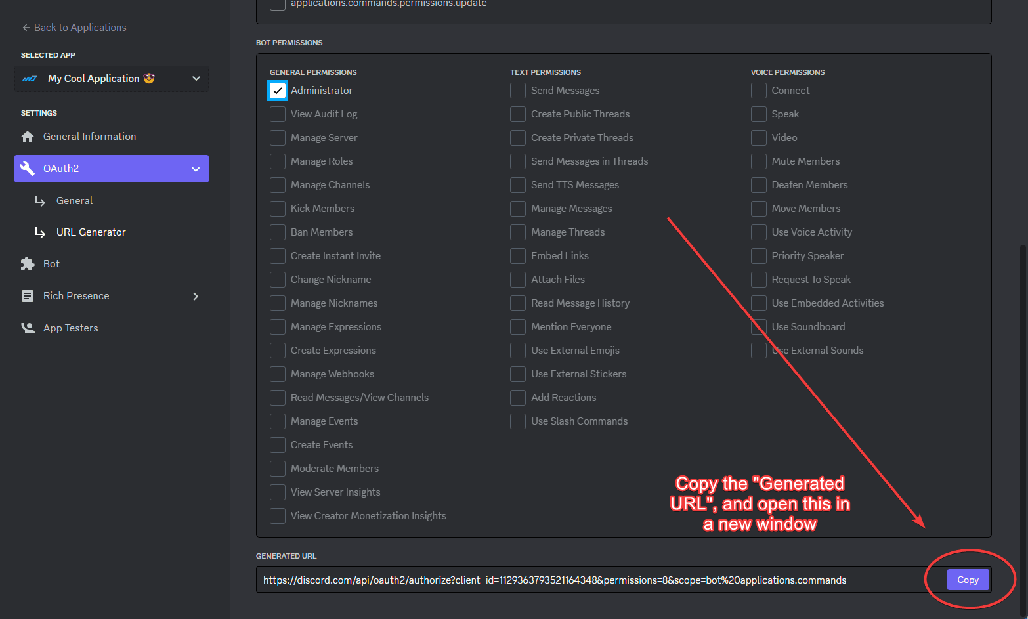Click the General Information home icon
The width and height of the screenshot is (1028, 619).
28,137
